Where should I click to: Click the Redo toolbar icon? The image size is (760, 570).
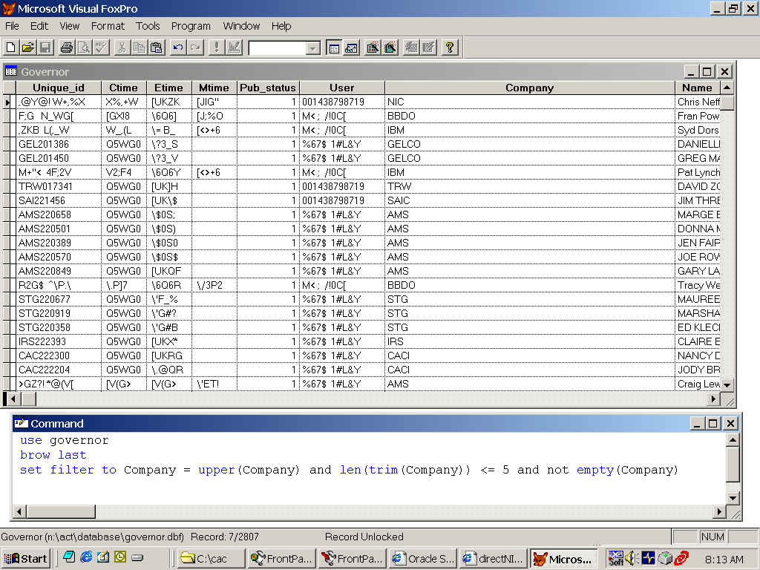pyautogui.click(x=195, y=47)
